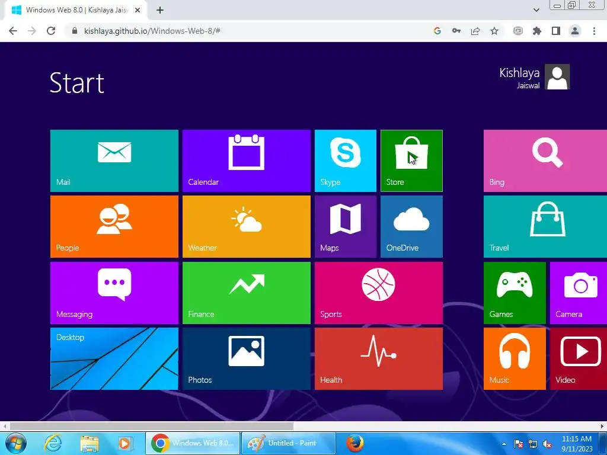Open the Maps tile

pyautogui.click(x=346, y=226)
